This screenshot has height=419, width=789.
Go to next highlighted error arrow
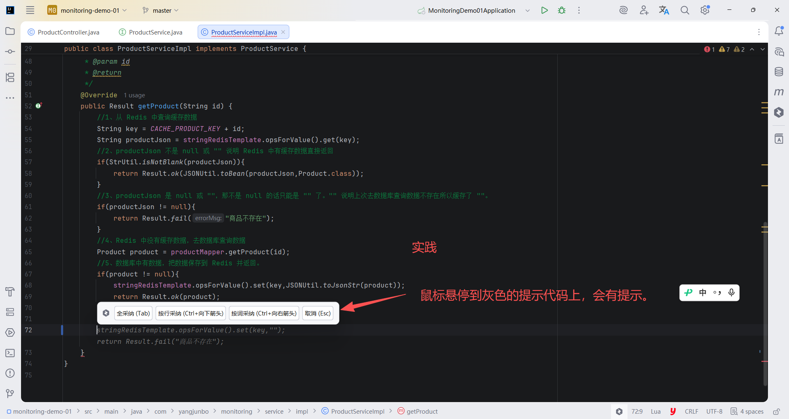point(763,49)
